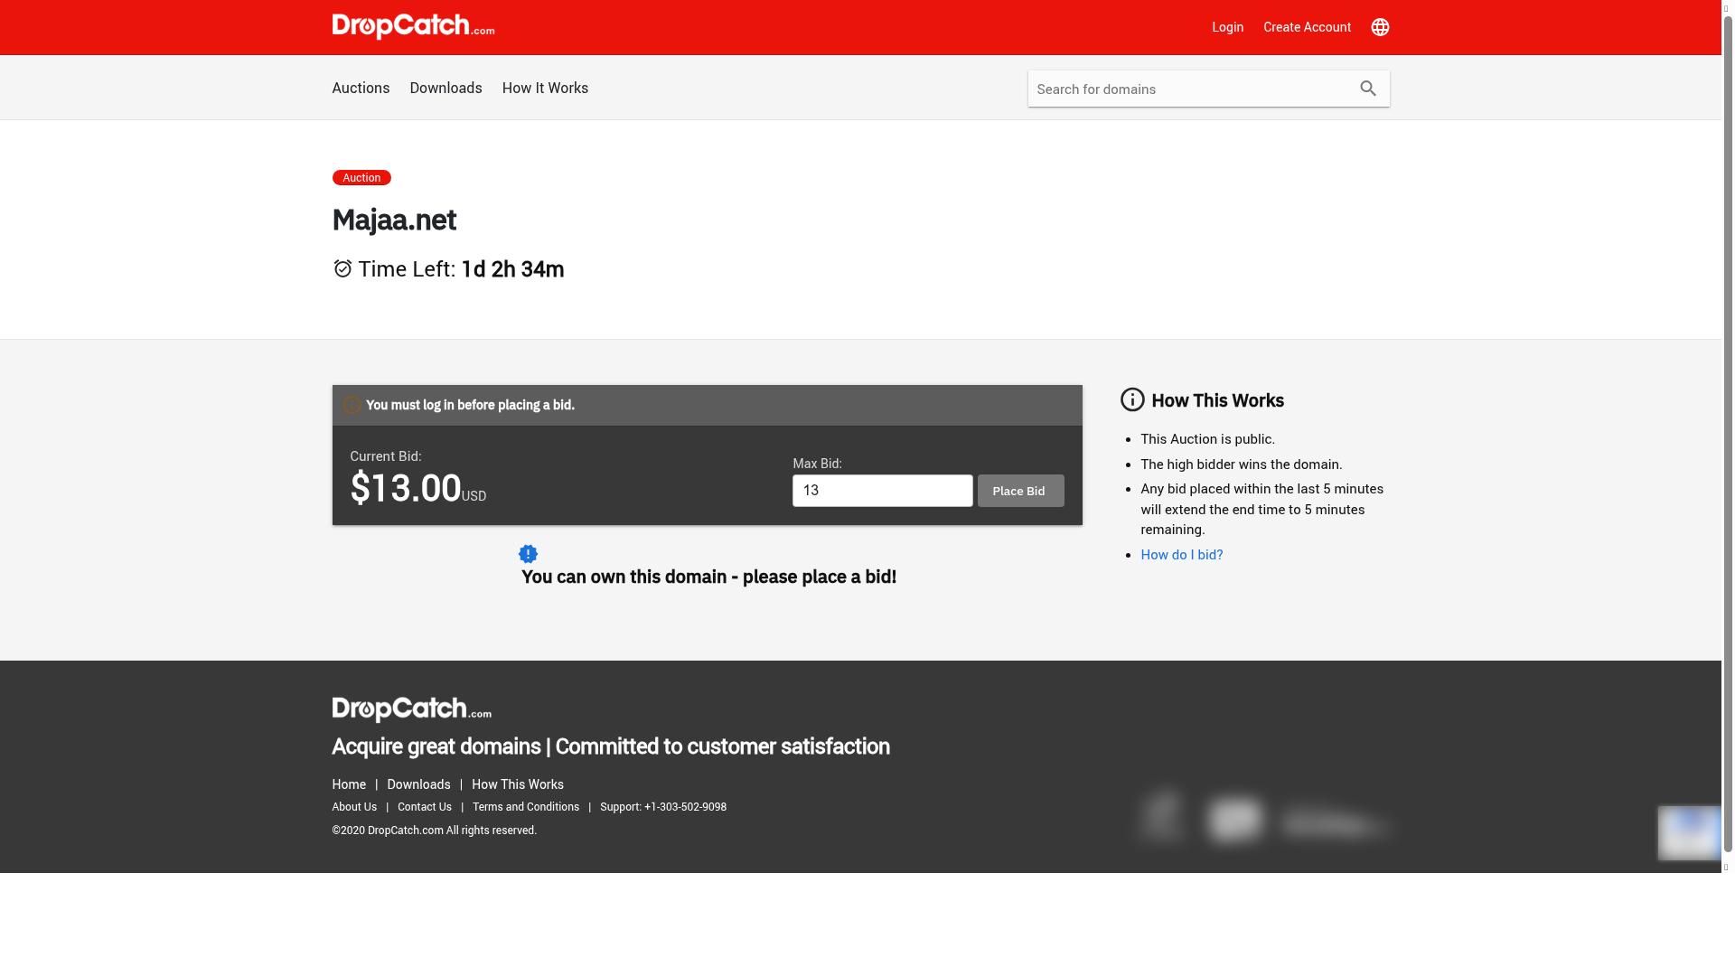Open the Downloads navigation item

coord(445,89)
